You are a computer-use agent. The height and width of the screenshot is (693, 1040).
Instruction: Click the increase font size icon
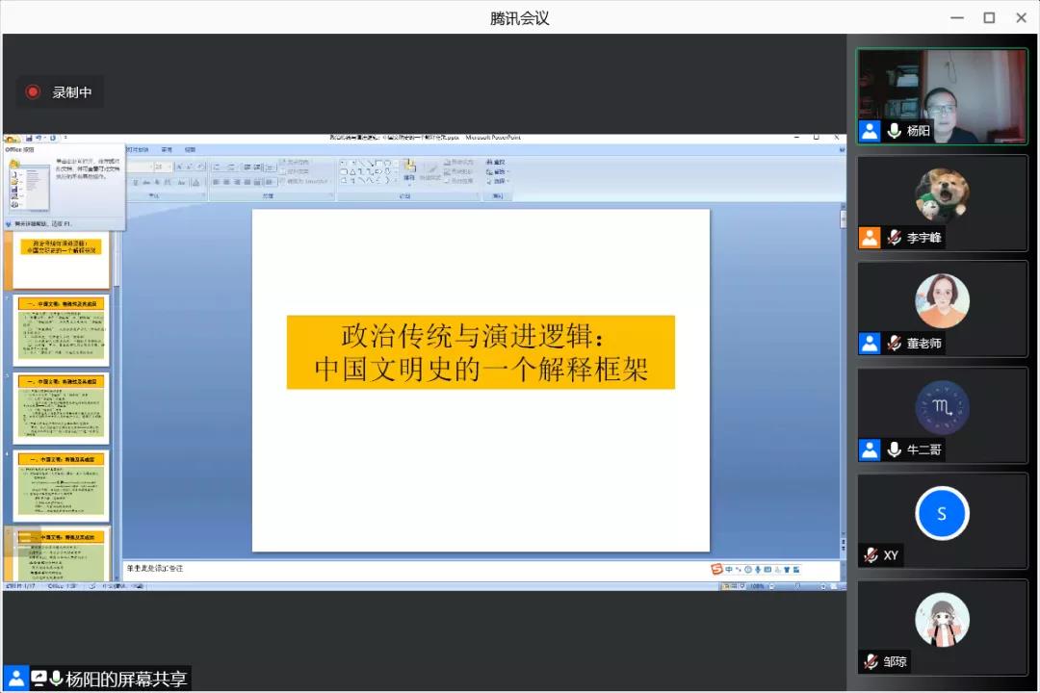[179, 167]
